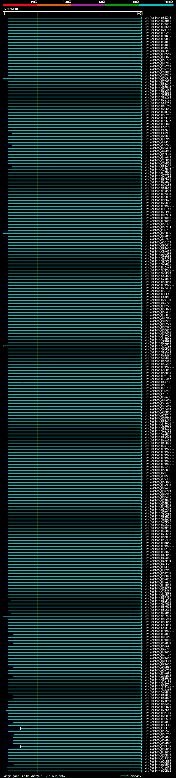The height and width of the screenshot is (778, 176).
Task: Select hit UniRef100_A9U2S2
Action: tap(158, 33)
